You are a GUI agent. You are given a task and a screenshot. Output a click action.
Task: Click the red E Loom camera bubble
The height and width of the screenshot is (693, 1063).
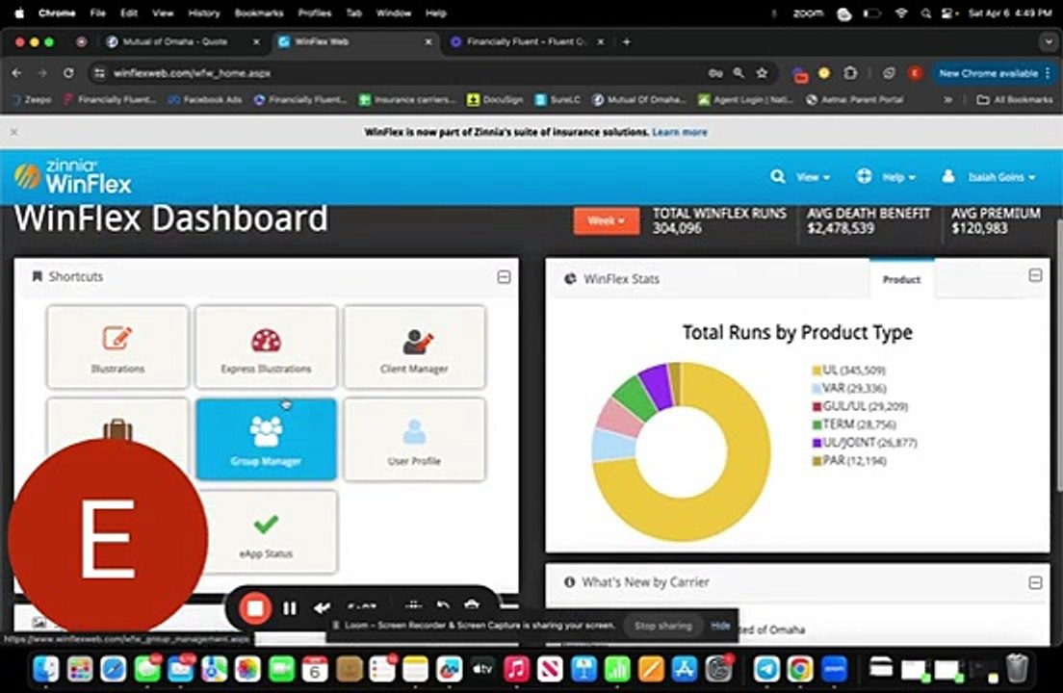[x=107, y=539]
